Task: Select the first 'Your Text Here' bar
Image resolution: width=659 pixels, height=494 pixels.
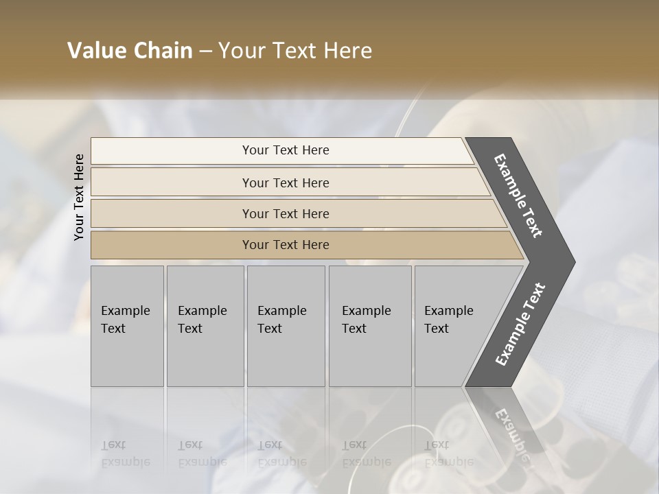Action: pos(285,150)
